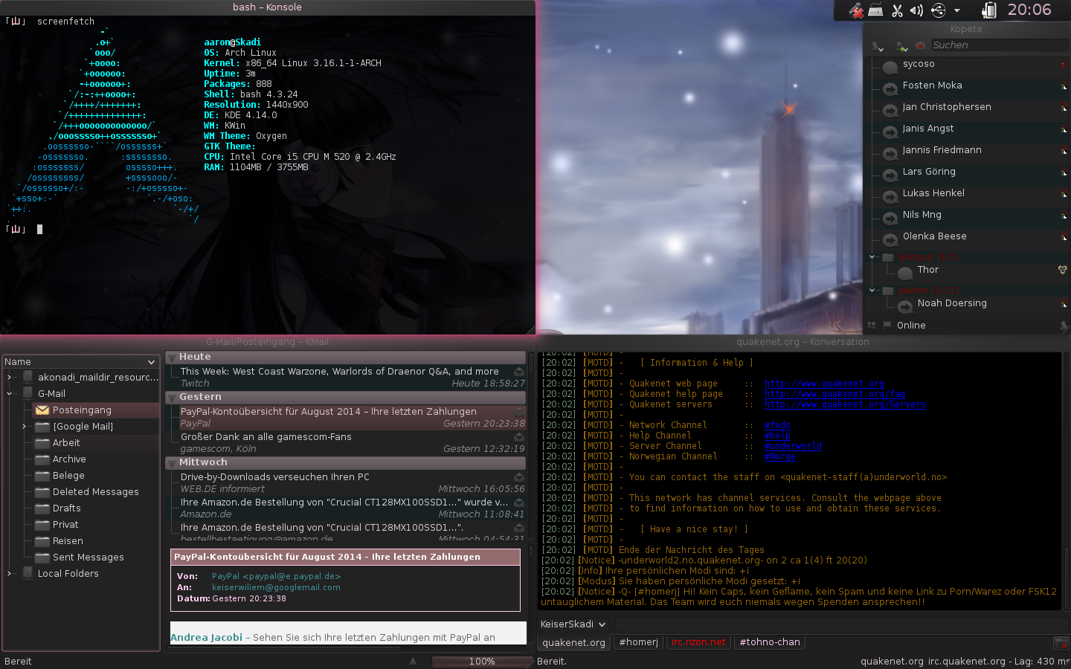Click Sent Messages folder icon
This screenshot has height=669, width=1071.
coord(42,557)
